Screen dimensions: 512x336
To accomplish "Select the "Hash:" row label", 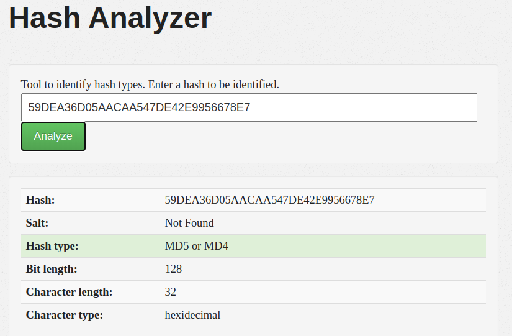I will pos(40,200).
